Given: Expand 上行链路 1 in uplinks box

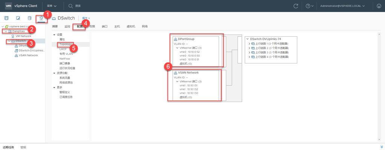Looking at the screenshot, I should [x=250, y=43].
